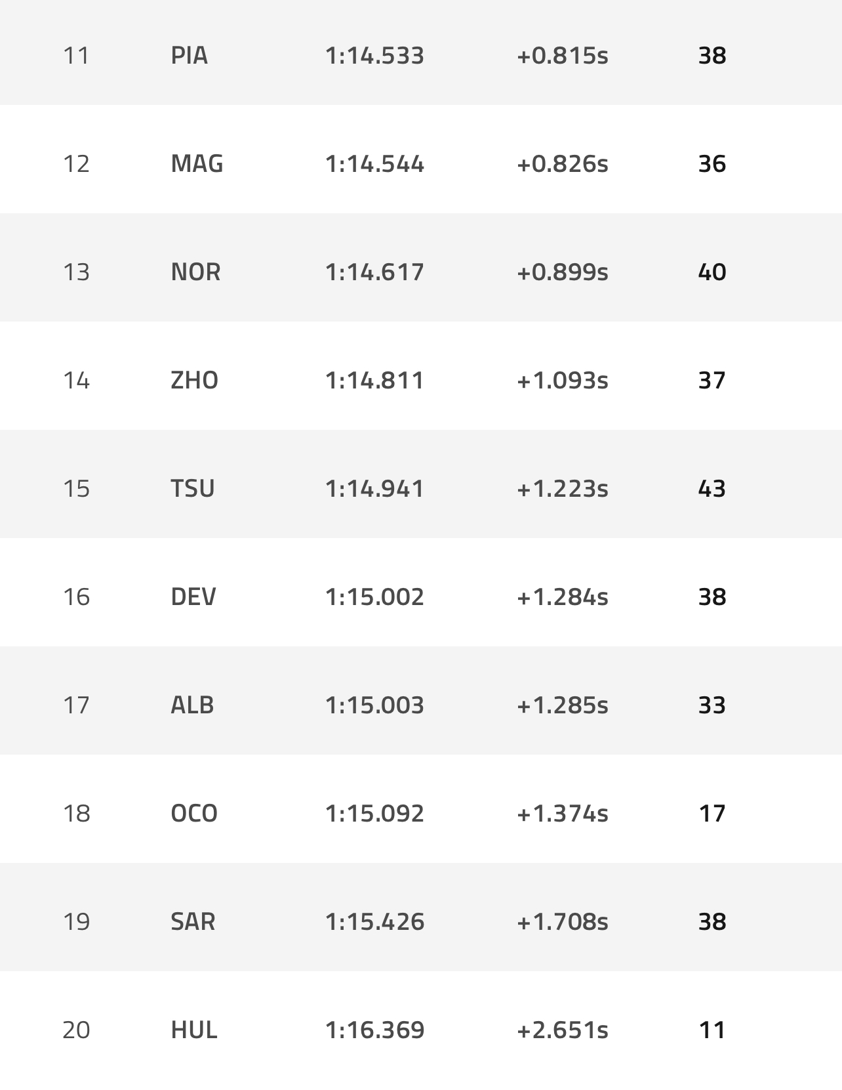Click the gap value +1.708s
Viewport: 842px width, 1090px height.
tap(562, 921)
